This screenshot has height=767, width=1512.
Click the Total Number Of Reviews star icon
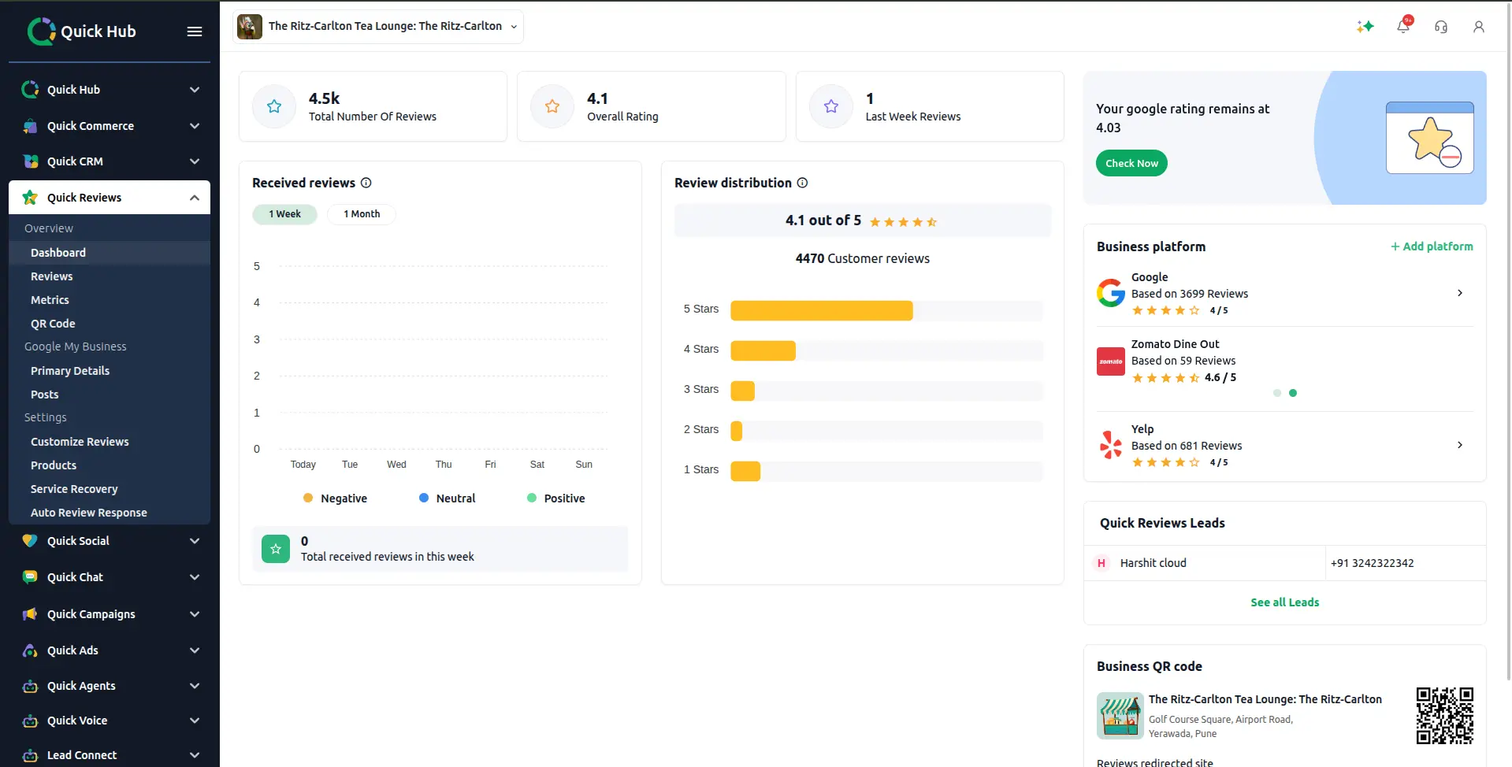tap(274, 106)
